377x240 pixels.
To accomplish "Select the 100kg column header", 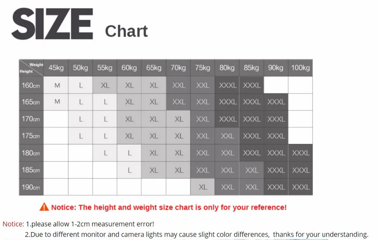I will point(300,68).
